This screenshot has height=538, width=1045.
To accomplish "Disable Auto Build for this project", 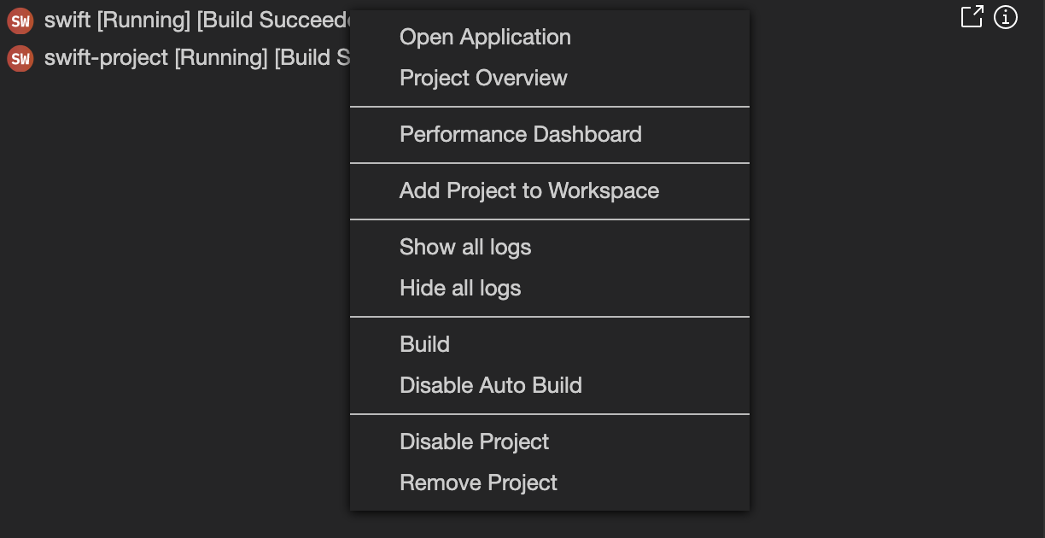I will 491,385.
